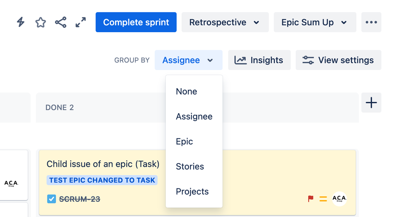The width and height of the screenshot is (402, 217).
Task: Group the board by Projects
Action: pyautogui.click(x=192, y=191)
